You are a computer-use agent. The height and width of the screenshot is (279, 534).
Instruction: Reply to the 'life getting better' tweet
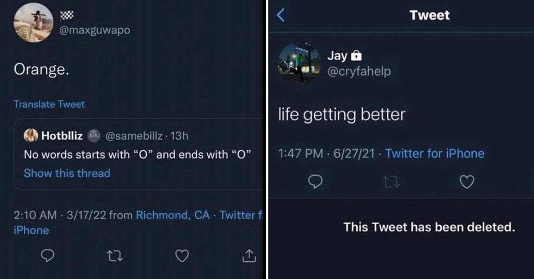[x=315, y=182]
